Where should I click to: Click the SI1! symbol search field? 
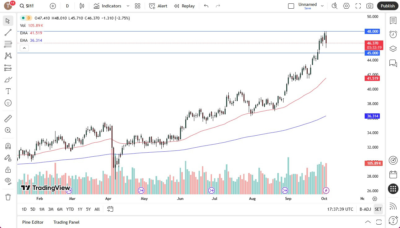tap(27, 6)
